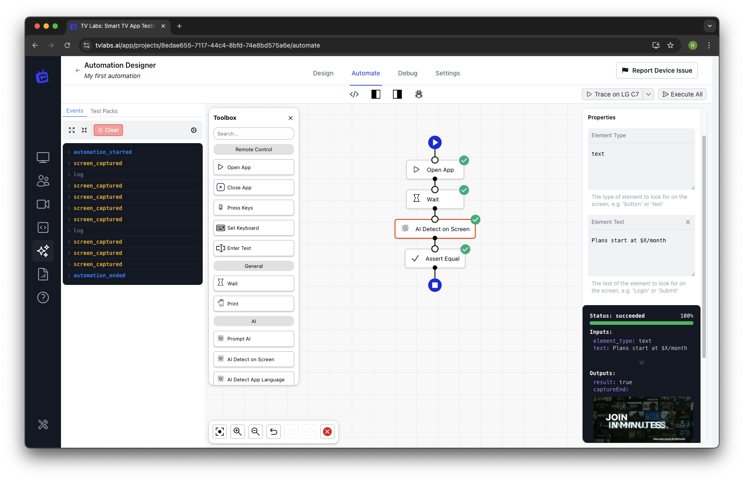Click the zoom in icon on the canvas toolbar
The height and width of the screenshot is (481, 744).
point(238,432)
